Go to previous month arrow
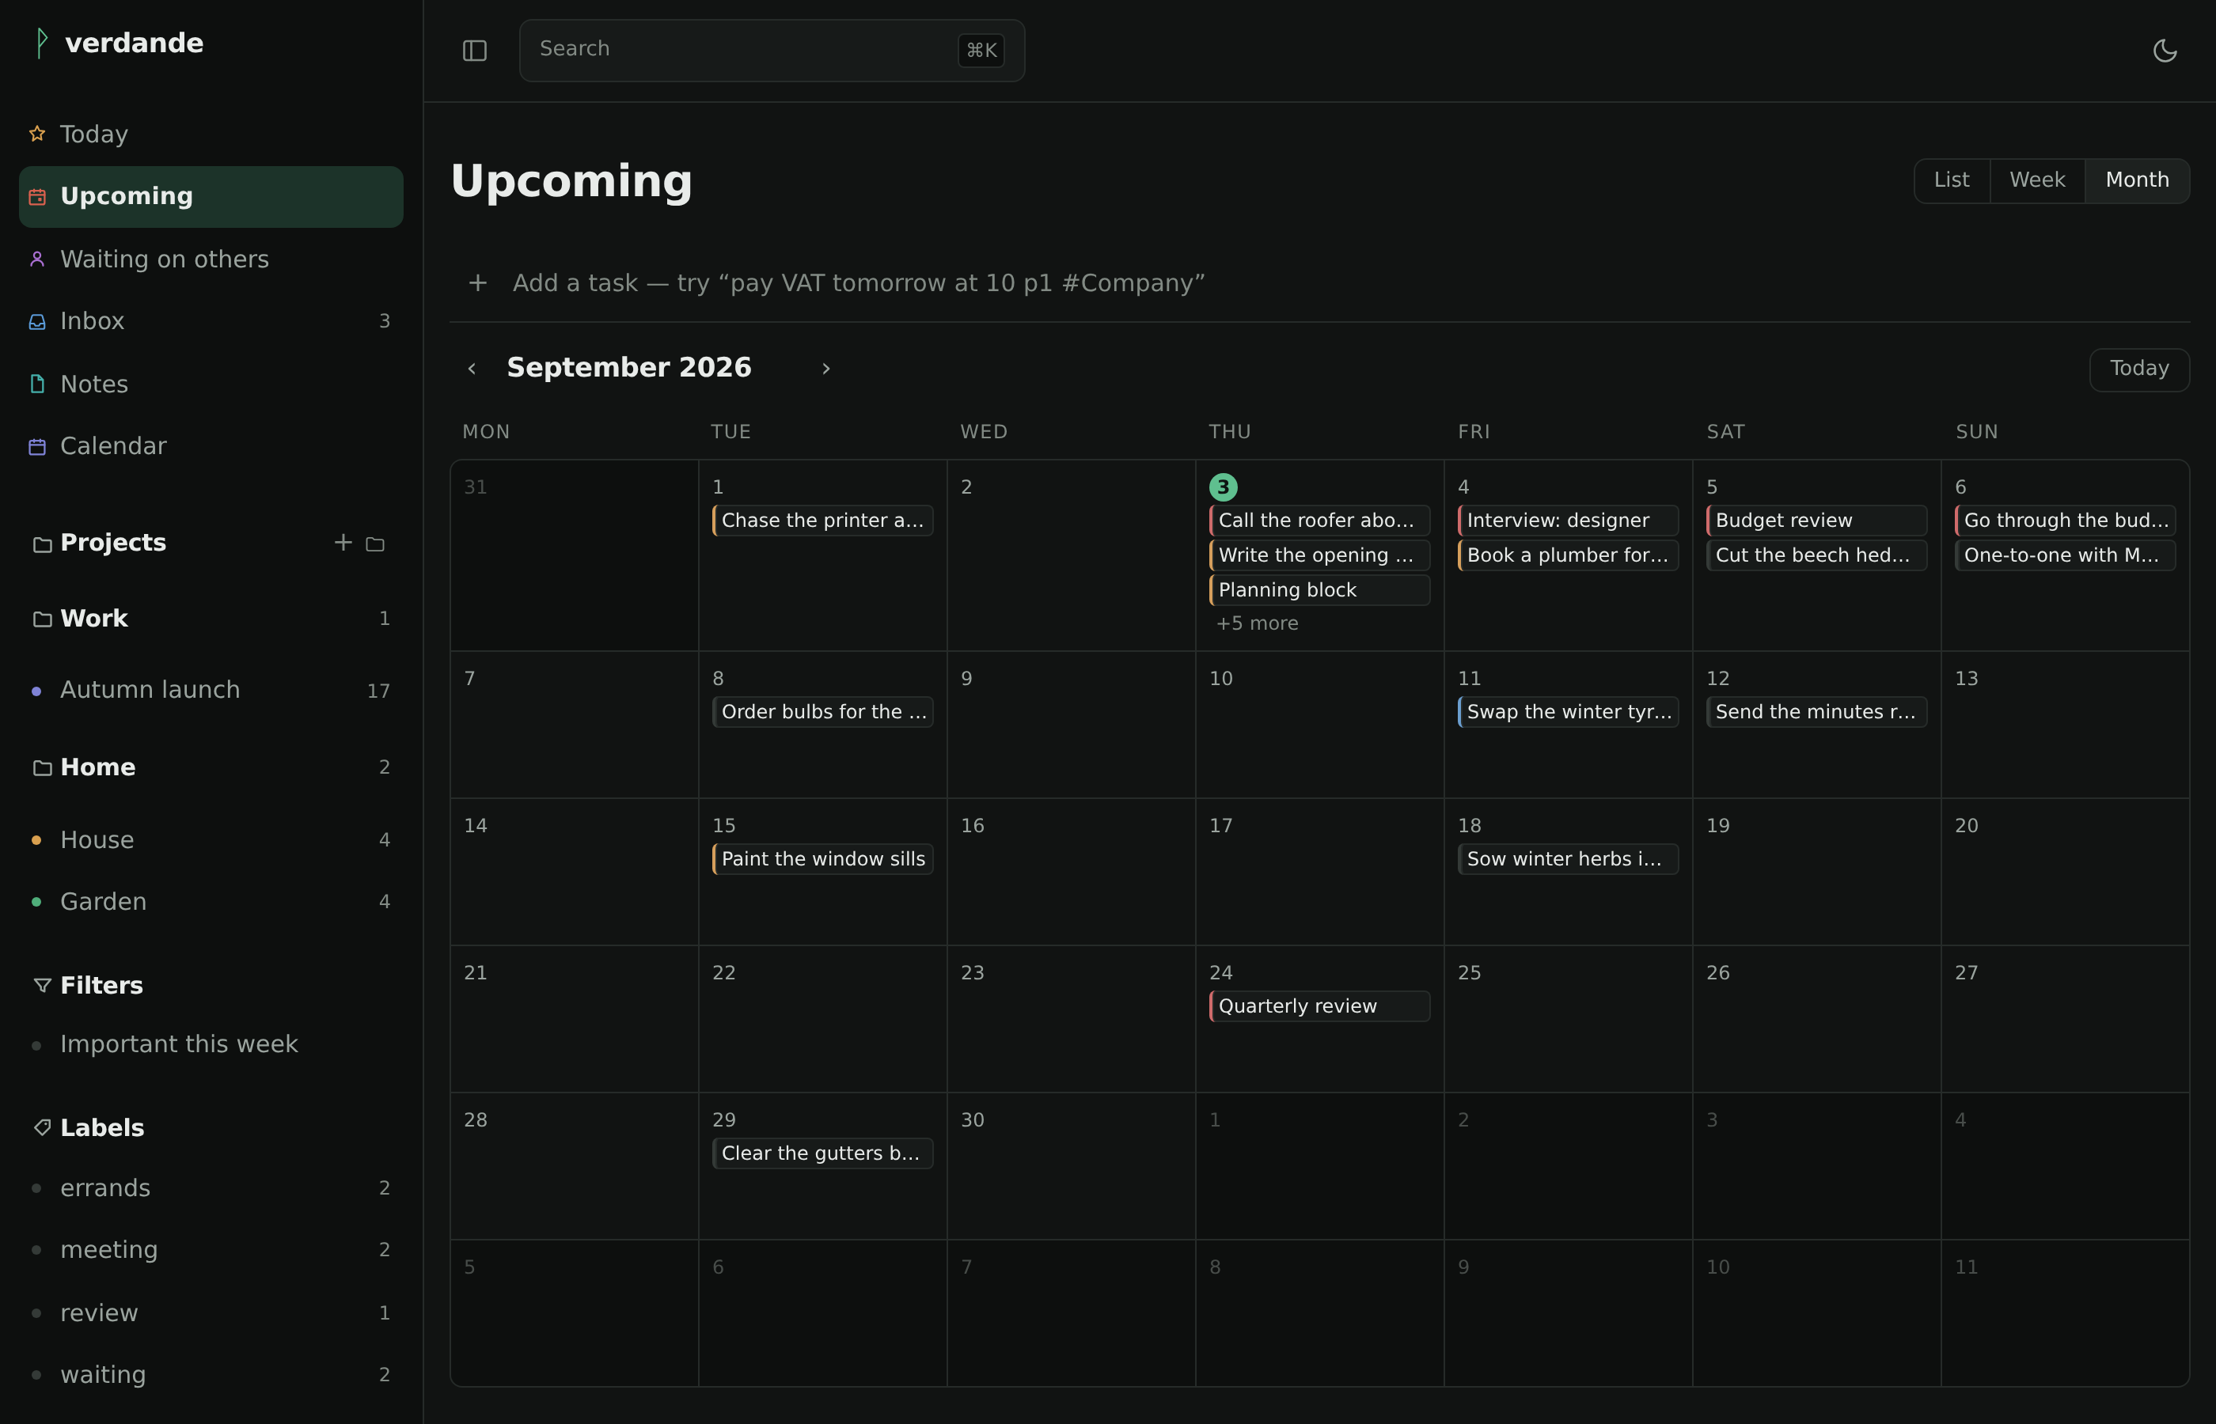Viewport: 2216px width, 1424px height. [x=472, y=368]
